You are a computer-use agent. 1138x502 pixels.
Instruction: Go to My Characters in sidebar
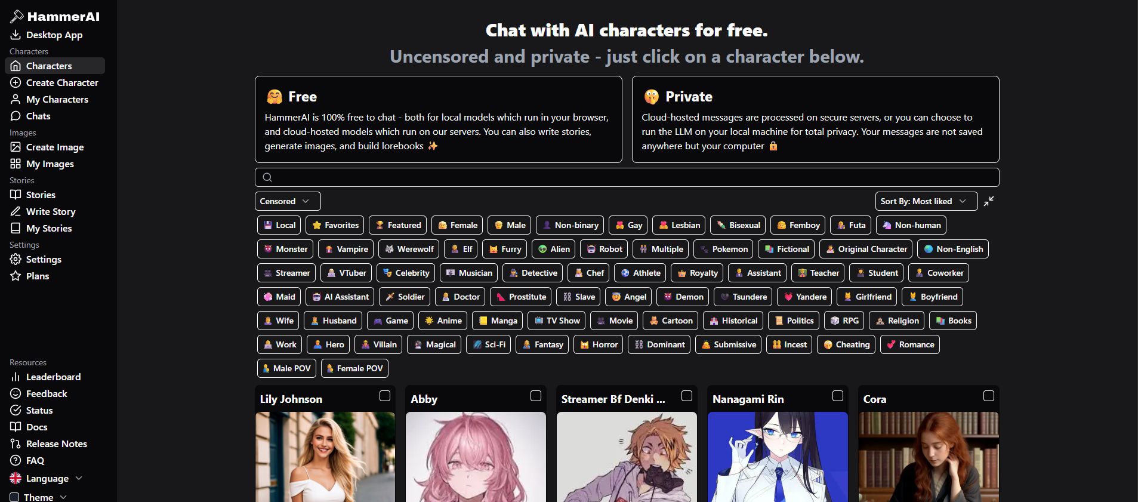pyautogui.click(x=50, y=99)
